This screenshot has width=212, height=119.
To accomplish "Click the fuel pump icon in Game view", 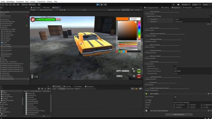I will coord(33,20).
